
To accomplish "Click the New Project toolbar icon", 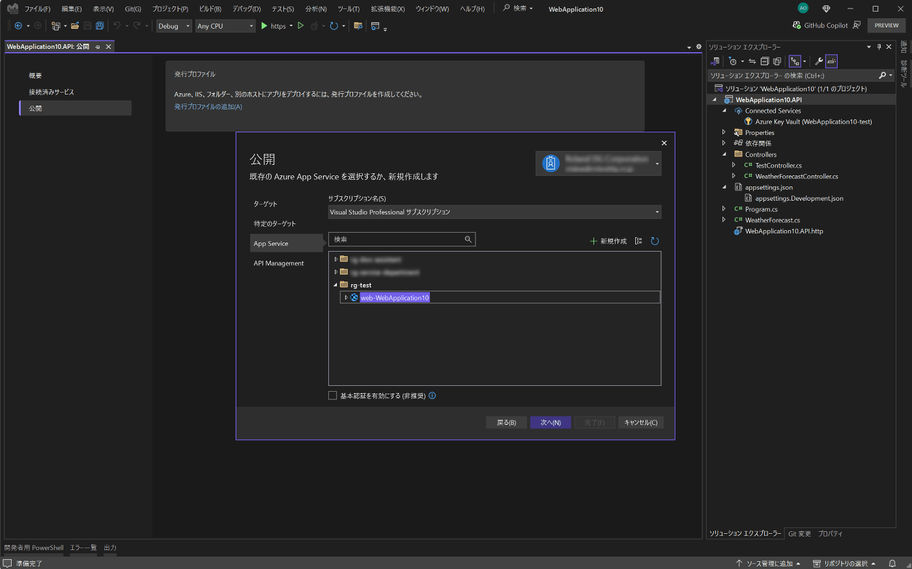I will pyautogui.click(x=56, y=26).
